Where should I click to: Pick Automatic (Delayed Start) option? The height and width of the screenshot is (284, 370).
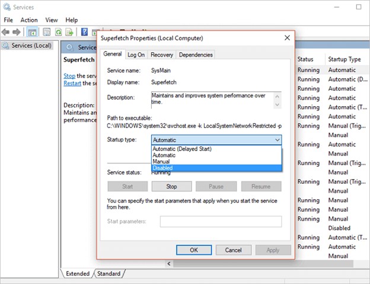(182, 149)
